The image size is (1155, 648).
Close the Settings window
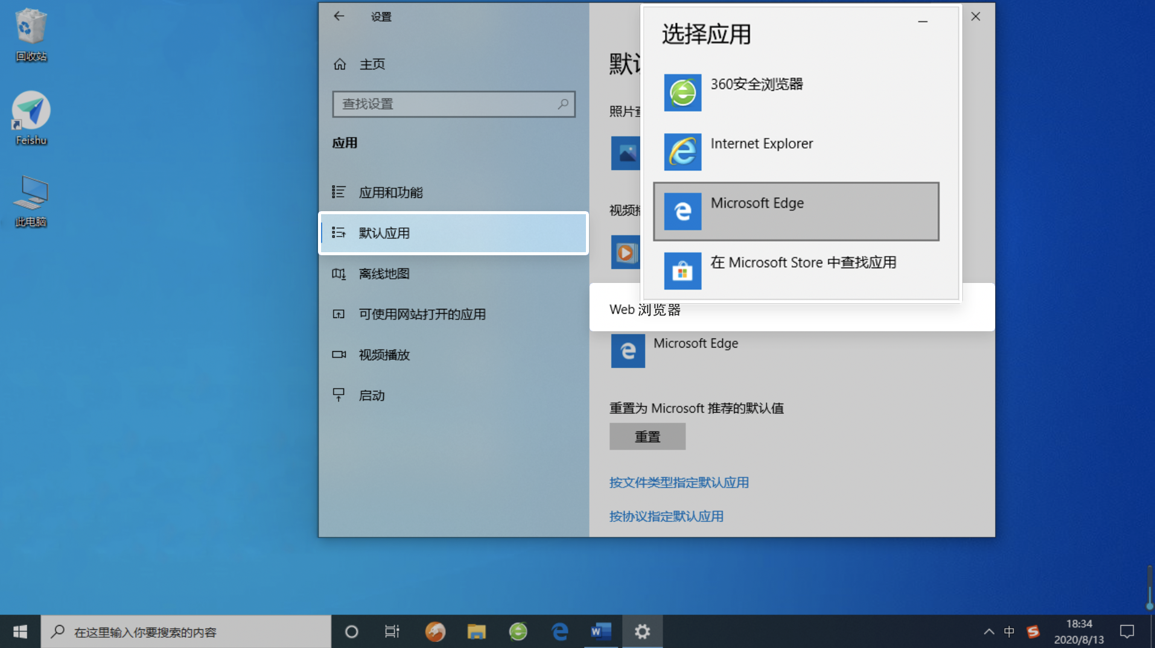point(976,17)
